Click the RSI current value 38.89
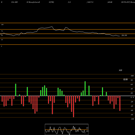This screenshot has width=135, height=135. (124, 35)
